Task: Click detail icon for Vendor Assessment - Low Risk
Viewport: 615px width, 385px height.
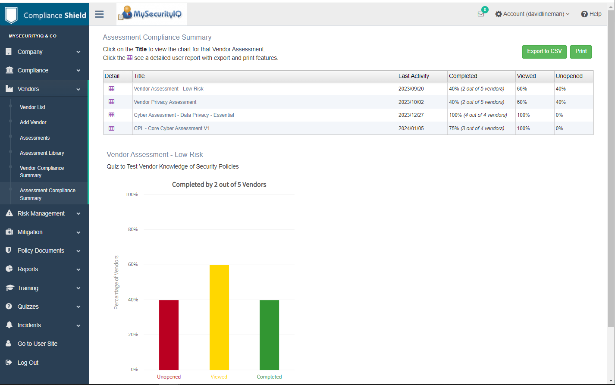Action: tap(111, 88)
